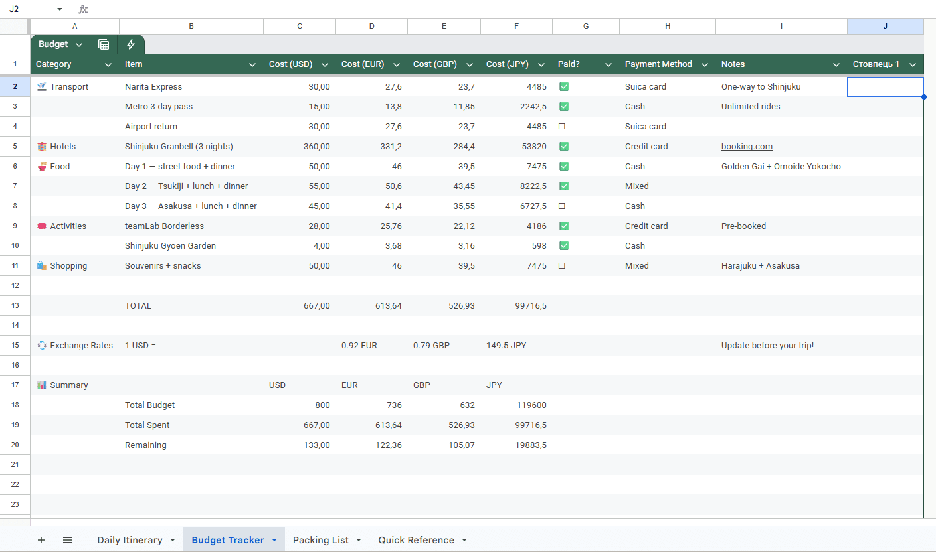936x552 pixels.
Task: Check Paid for Airport return
Action: [x=562, y=127]
